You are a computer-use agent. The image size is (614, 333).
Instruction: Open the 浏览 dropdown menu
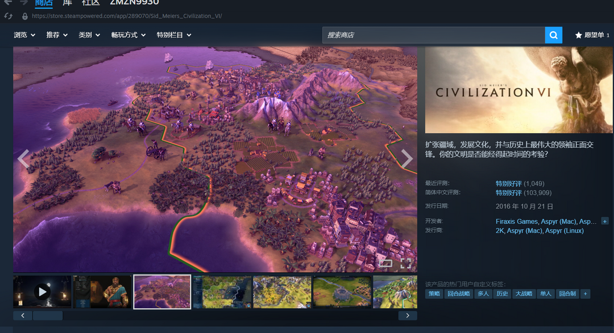click(x=24, y=35)
